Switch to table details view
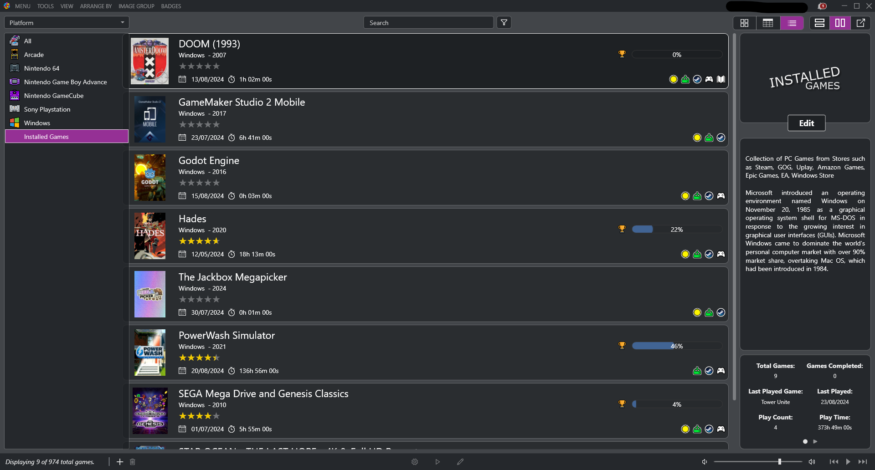This screenshot has width=875, height=470. pyautogui.click(x=768, y=23)
